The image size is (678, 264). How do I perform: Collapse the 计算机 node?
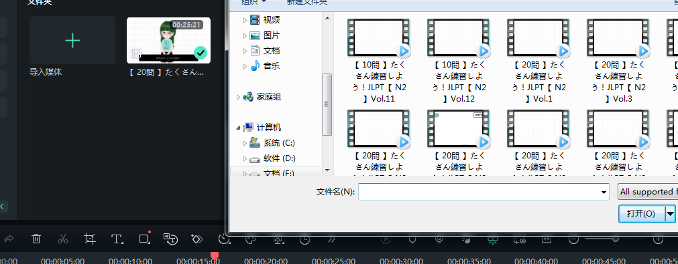click(238, 128)
